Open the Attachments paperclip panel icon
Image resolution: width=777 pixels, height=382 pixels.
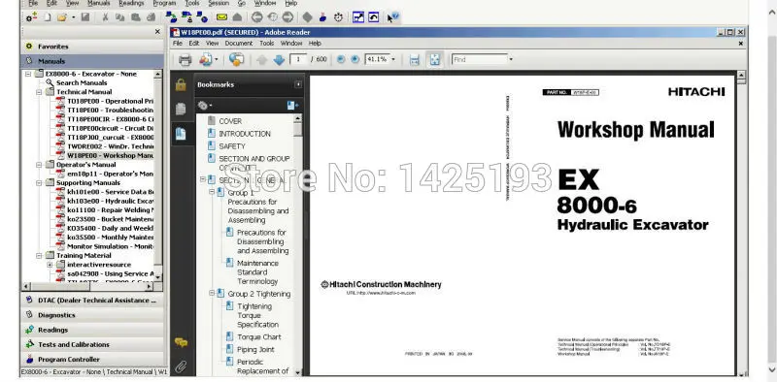click(181, 366)
